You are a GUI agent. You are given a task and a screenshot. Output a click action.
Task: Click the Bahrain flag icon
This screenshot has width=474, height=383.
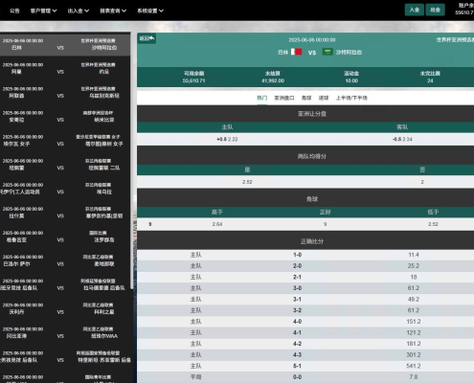(x=296, y=52)
